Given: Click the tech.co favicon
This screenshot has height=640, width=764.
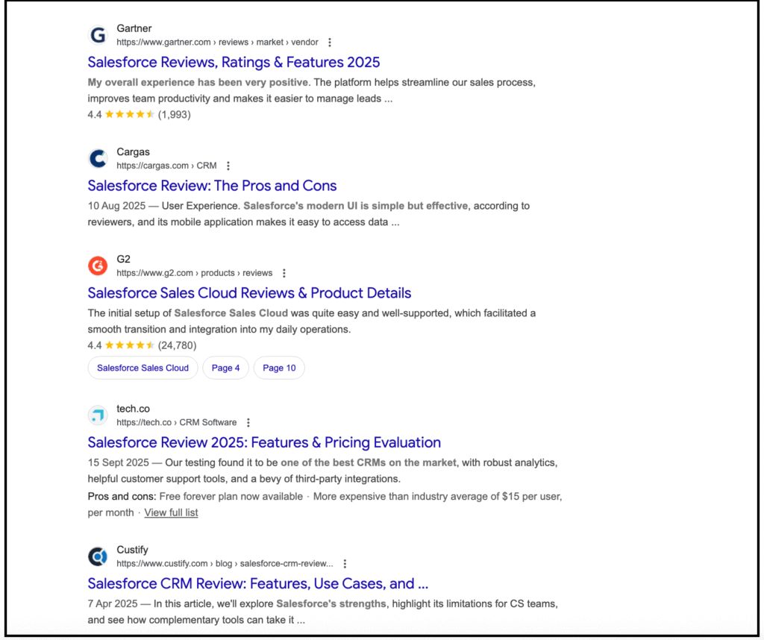Looking at the screenshot, I should pos(98,415).
